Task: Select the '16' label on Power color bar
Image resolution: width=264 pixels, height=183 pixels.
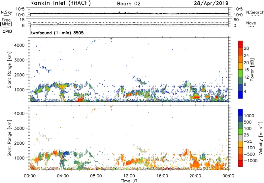Action: pyautogui.click(x=246, y=70)
